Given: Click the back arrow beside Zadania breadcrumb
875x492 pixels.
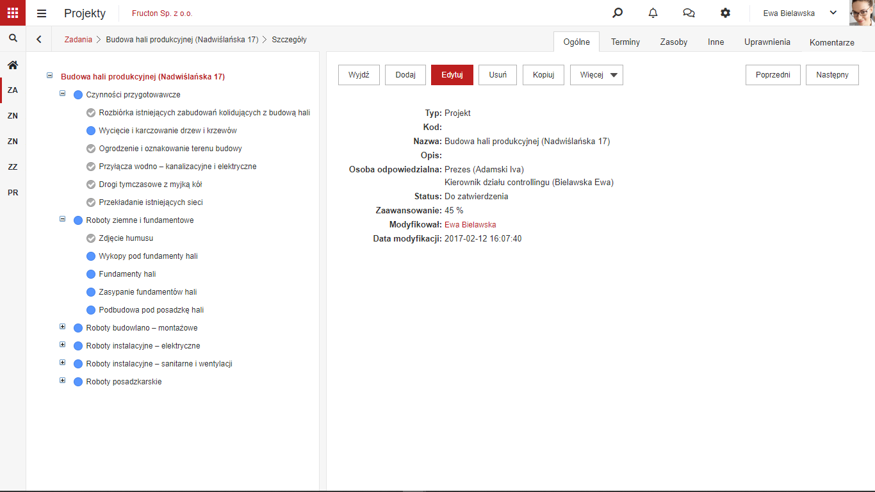Looking at the screenshot, I should 39,39.
